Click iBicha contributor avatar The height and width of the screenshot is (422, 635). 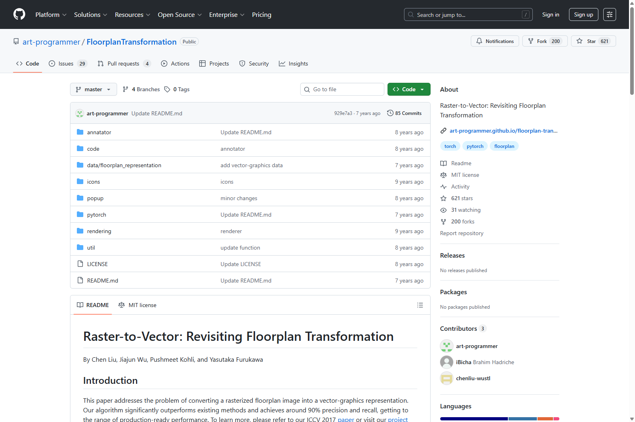(447, 362)
